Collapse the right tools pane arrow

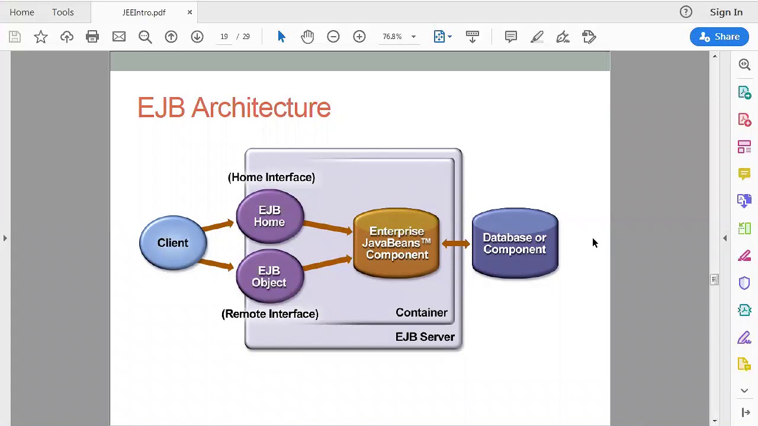(x=725, y=238)
